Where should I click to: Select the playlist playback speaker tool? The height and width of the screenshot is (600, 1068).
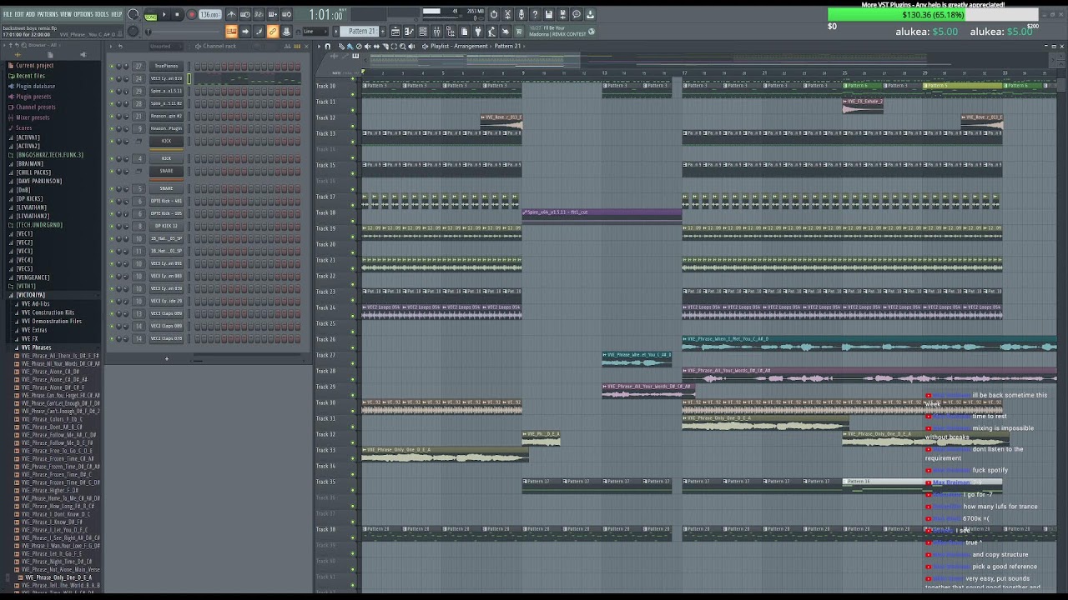click(411, 47)
